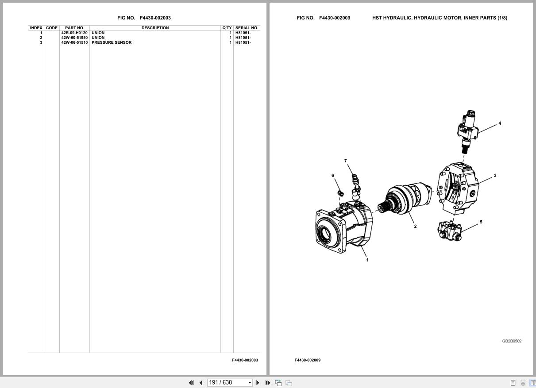Viewport: 536px width, 388px height.
Task: Click callout number 3 in diagram
Action: [x=495, y=176]
